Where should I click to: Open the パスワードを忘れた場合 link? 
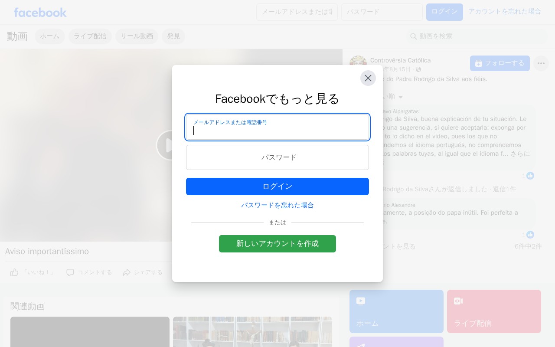click(277, 205)
